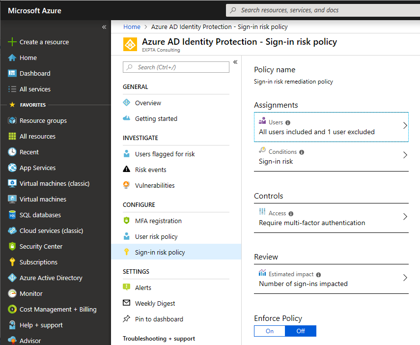The width and height of the screenshot is (420, 345).
Task: Expand the Estimated impact chevron
Action: click(x=405, y=278)
